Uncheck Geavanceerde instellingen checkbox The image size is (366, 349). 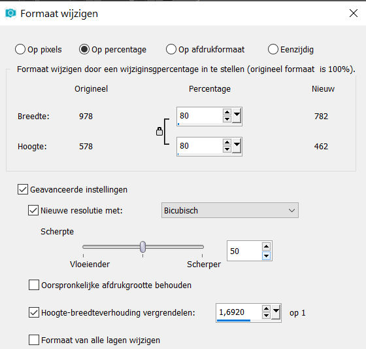pos(23,189)
